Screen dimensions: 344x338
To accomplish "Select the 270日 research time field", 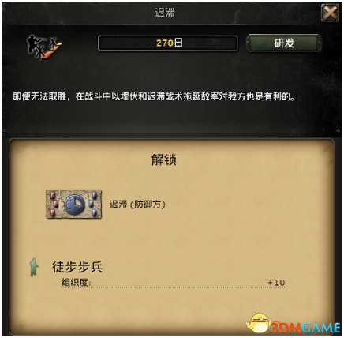I will click(x=168, y=43).
